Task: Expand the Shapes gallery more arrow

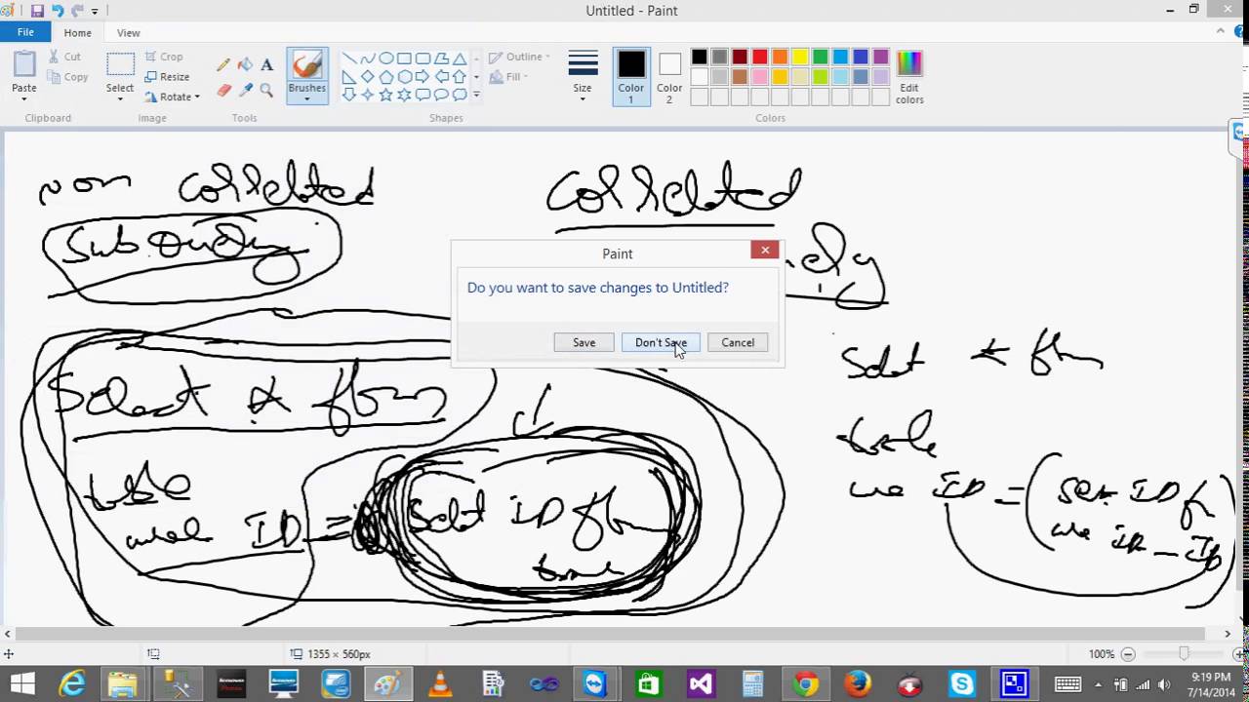Action: [x=476, y=95]
